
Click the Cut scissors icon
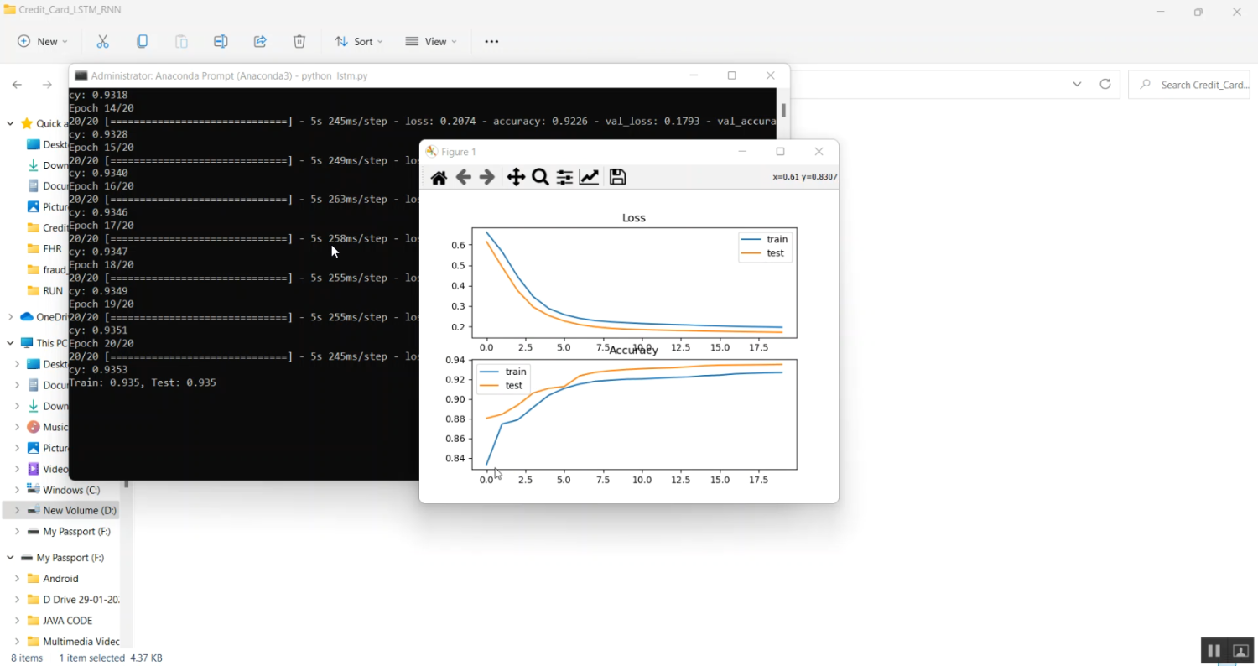tap(103, 41)
